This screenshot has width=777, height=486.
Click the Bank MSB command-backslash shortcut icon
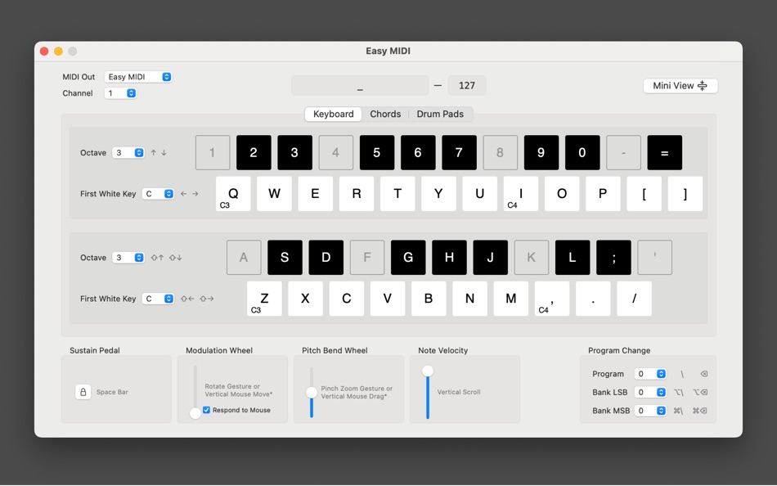(x=678, y=411)
